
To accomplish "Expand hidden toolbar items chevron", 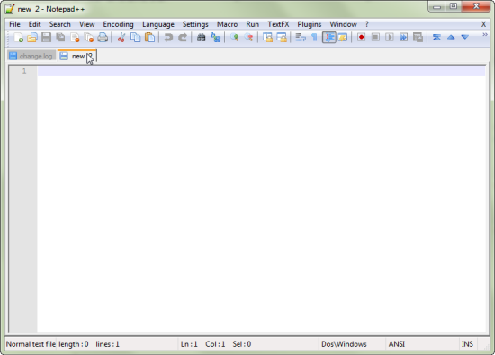I will pyautogui.click(x=485, y=35).
